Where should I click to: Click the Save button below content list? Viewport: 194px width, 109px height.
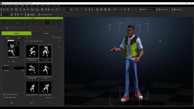point(32,103)
